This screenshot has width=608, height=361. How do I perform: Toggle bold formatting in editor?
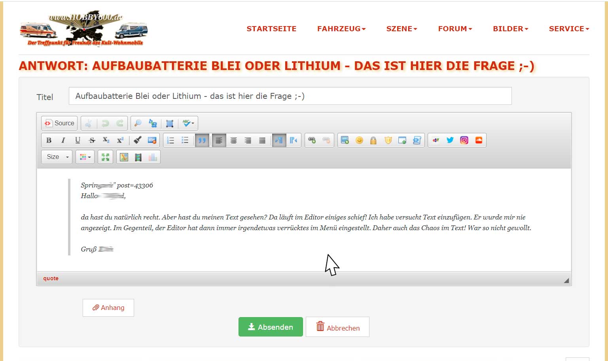[x=49, y=140]
